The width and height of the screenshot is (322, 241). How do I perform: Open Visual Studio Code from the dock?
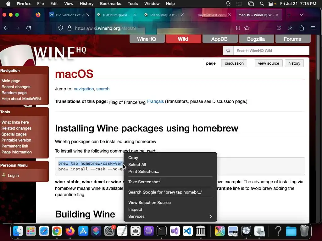187,231
